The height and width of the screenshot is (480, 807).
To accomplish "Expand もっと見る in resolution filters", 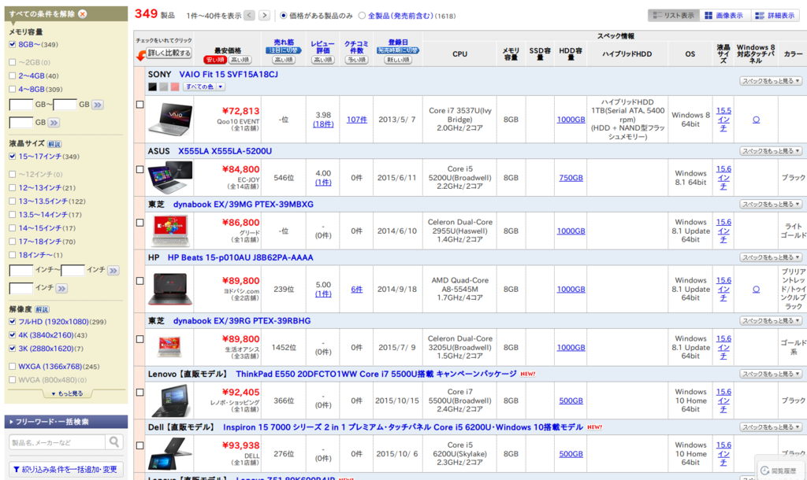I will tap(67, 393).
